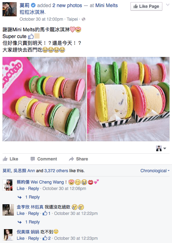Click the 2 new photos link
Image resolution: width=172 pixels, height=243 pixels.
pyautogui.click(x=67, y=5)
